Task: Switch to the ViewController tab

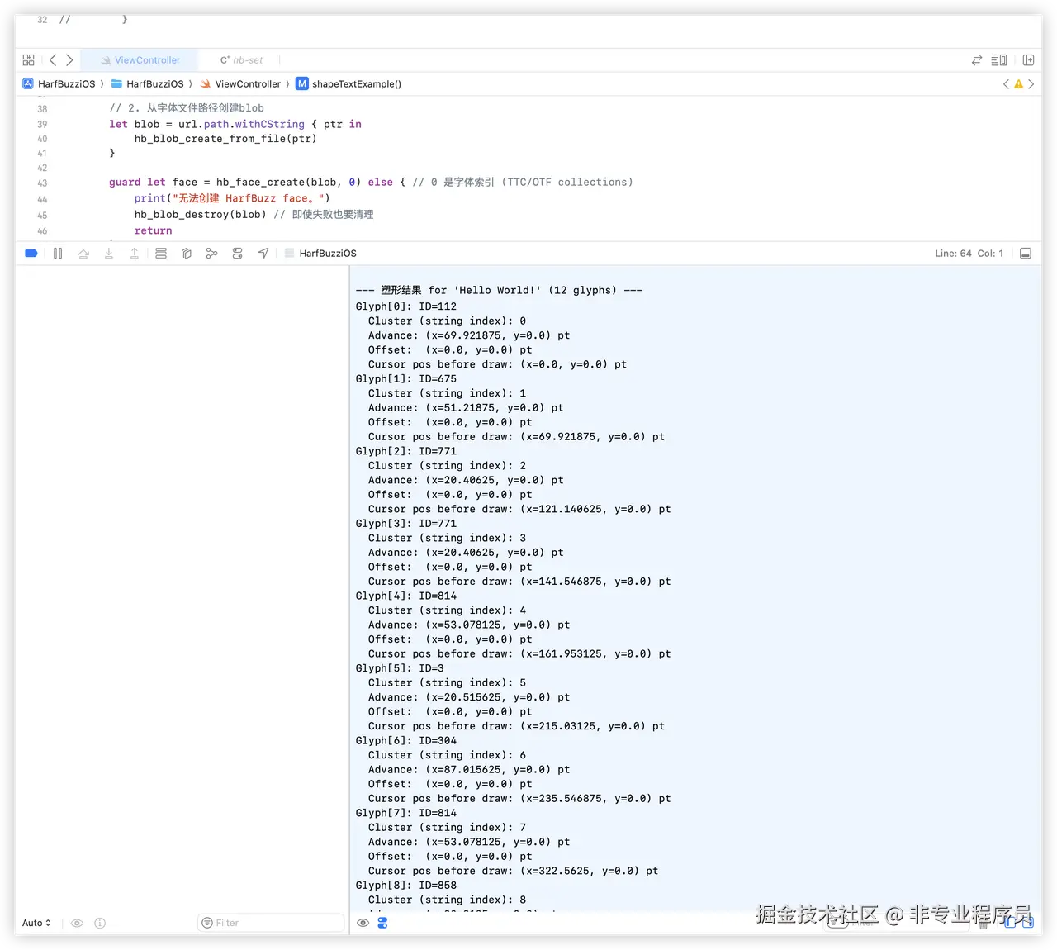Action: tap(140, 60)
